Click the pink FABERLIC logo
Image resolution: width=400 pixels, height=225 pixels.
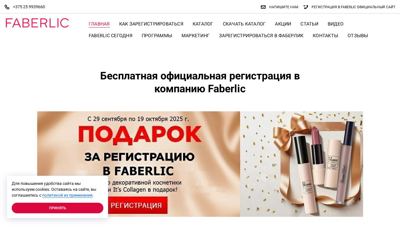(37, 23)
